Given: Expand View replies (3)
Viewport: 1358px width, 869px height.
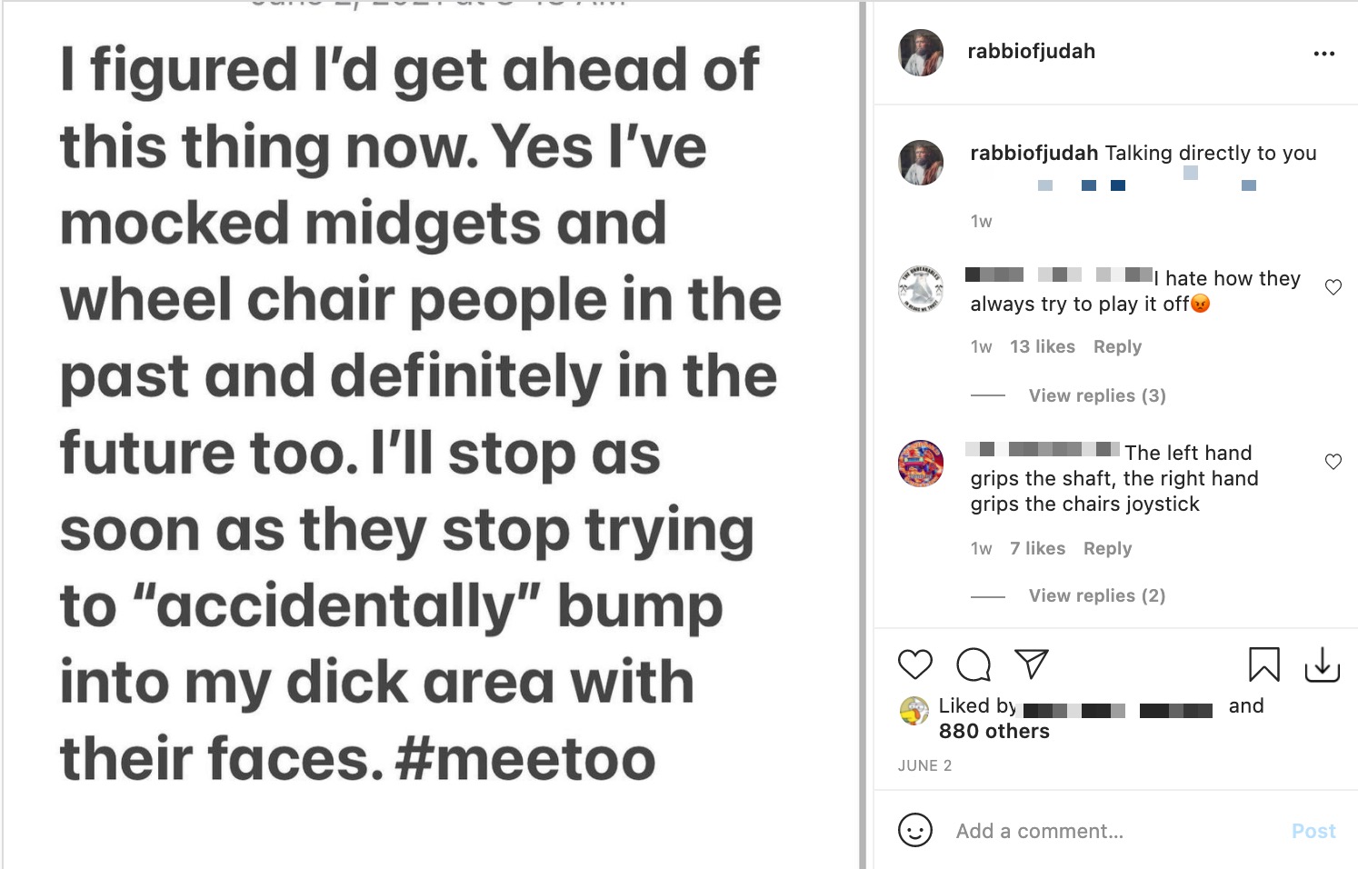Looking at the screenshot, I should 1097,395.
